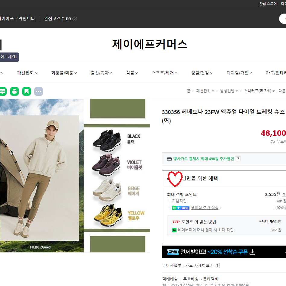Open more sharing options ellipsis icon
This screenshot has width=286, height=286.
tap(39, 91)
